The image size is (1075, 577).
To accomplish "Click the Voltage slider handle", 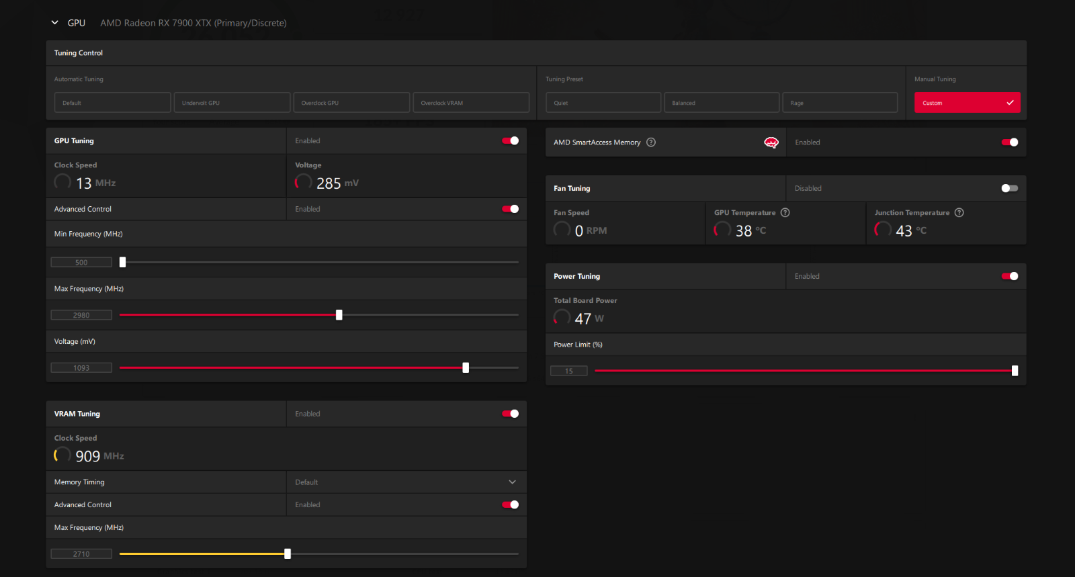I will pos(466,368).
